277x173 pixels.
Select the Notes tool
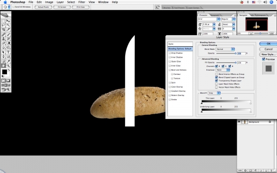tap(3, 61)
